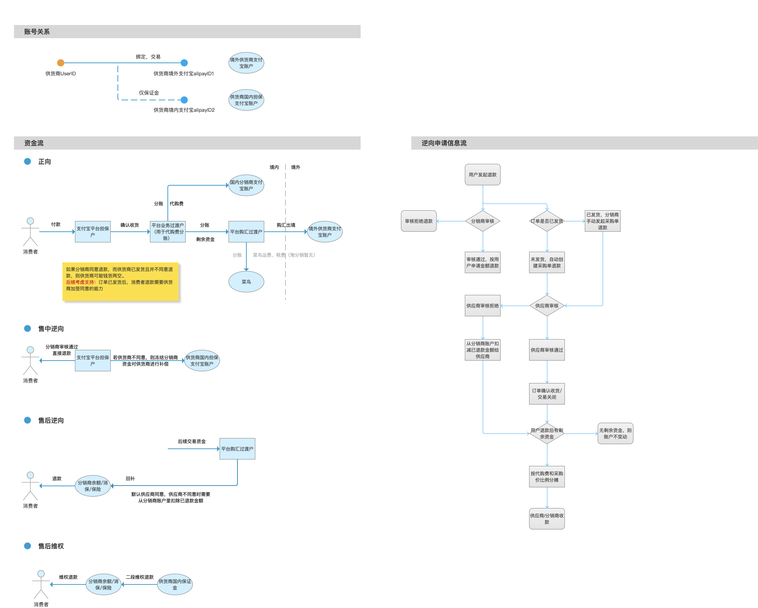Select the blue bullet beside 售后维权 heading
Viewport: 758px width, 608px height.
tap(27, 546)
